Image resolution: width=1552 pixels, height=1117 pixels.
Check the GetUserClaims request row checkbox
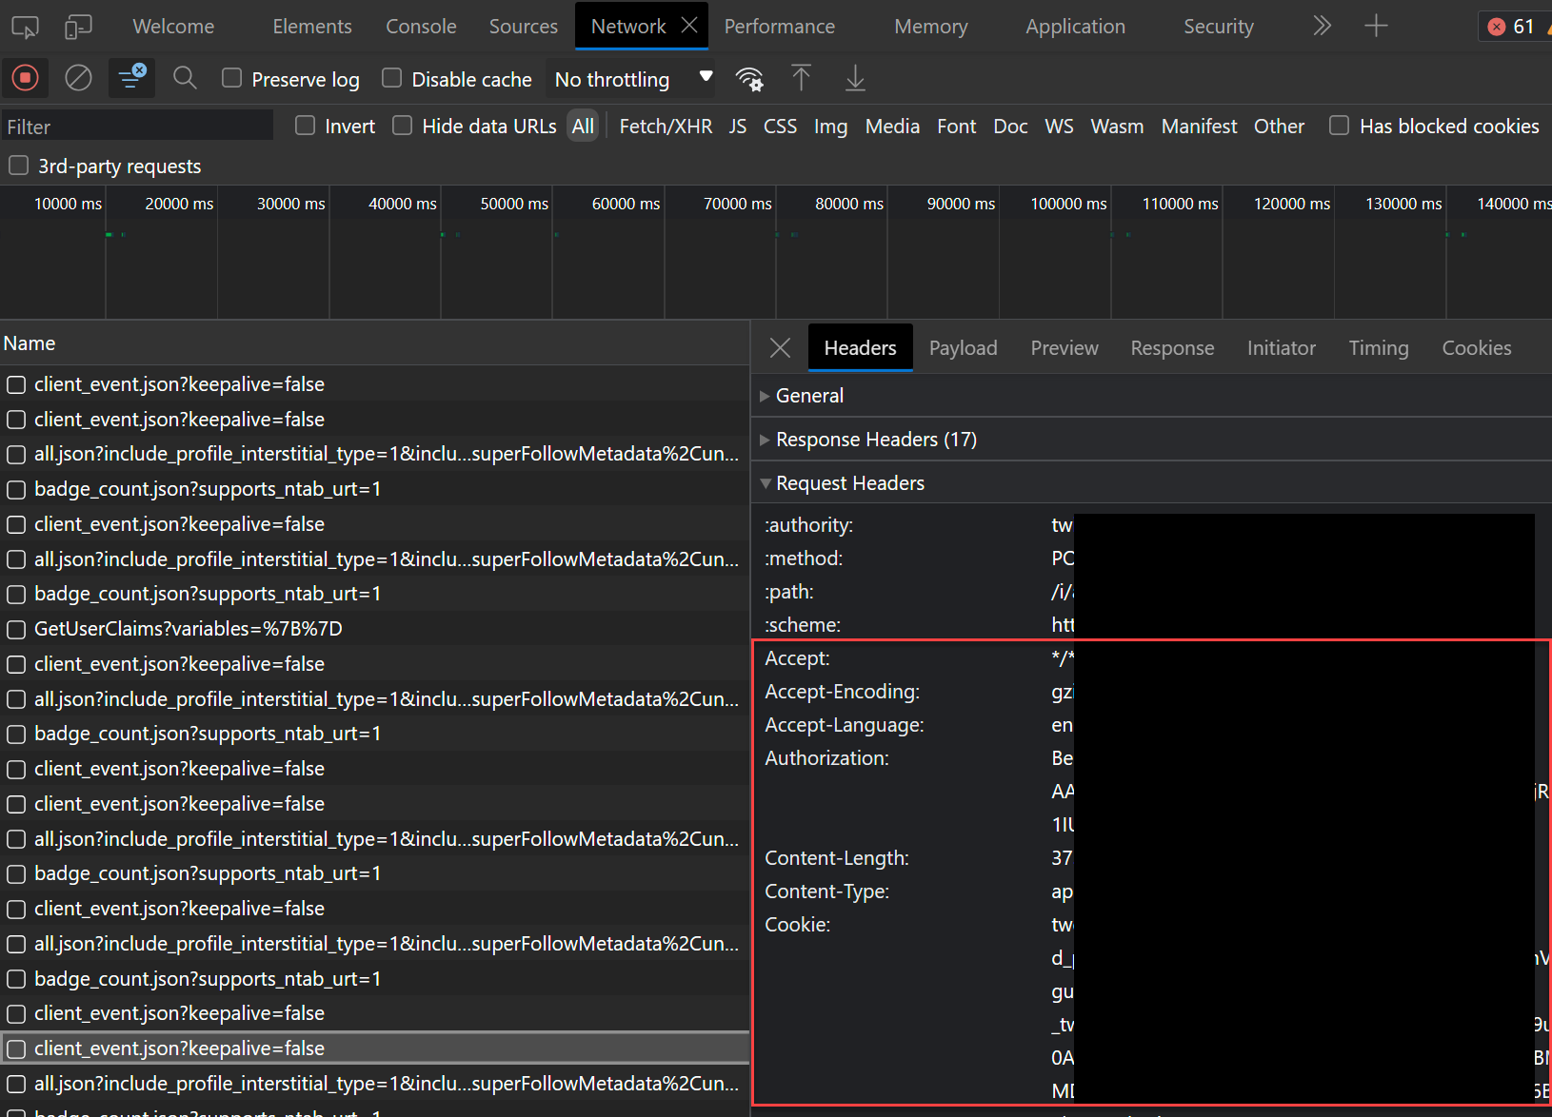pyautogui.click(x=16, y=629)
